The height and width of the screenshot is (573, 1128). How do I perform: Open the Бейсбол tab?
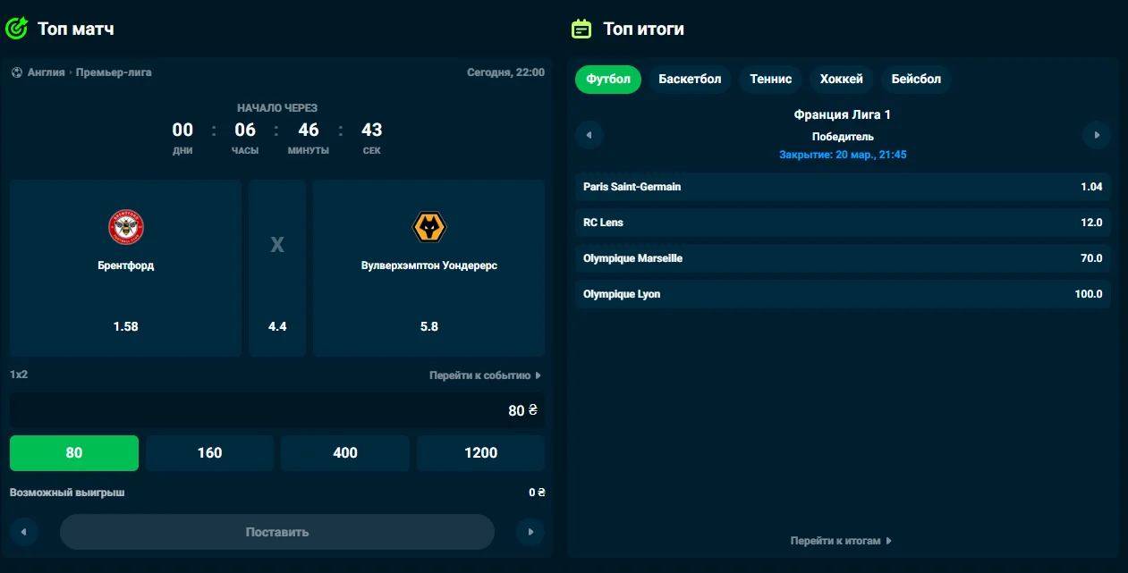(x=916, y=79)
